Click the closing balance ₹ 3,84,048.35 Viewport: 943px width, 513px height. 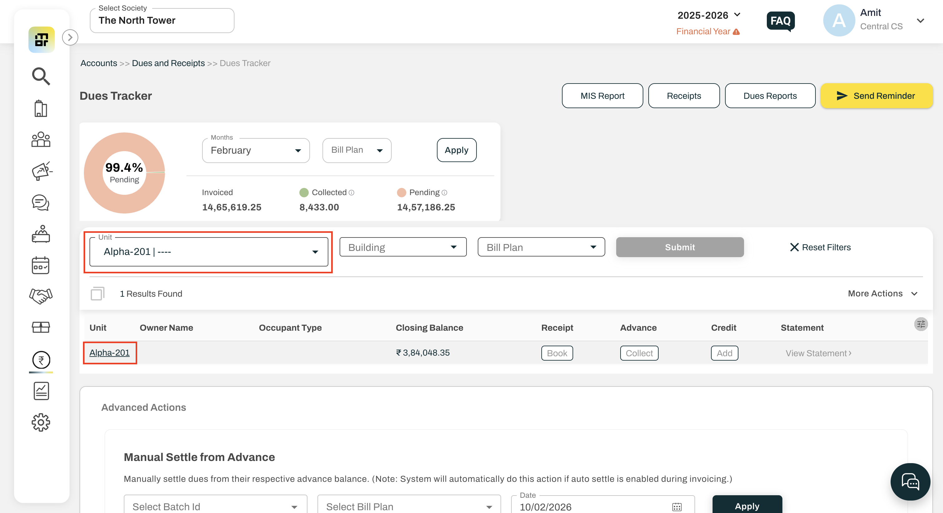423,353
